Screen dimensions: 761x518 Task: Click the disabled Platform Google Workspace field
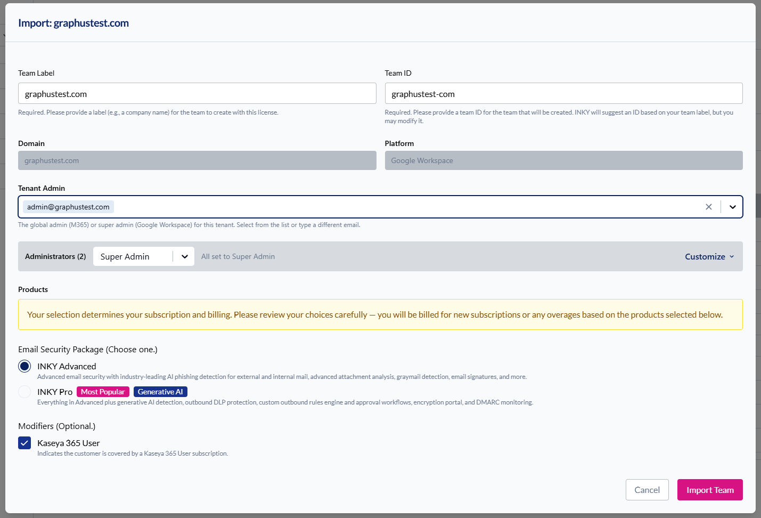click(563, 160)
